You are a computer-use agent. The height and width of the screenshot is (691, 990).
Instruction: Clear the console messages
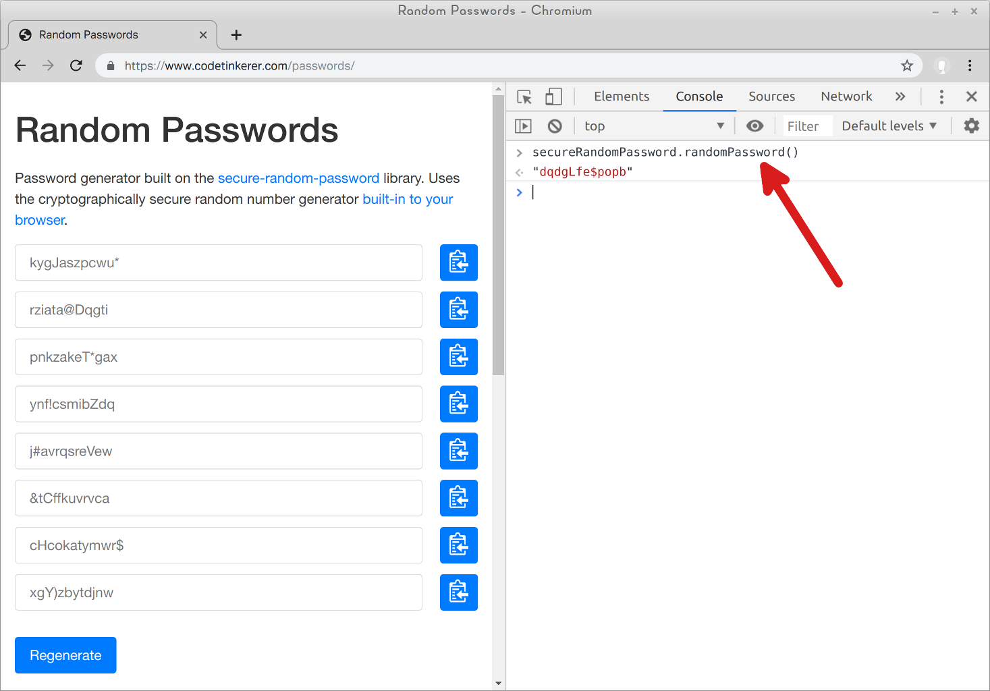[554, 126]
